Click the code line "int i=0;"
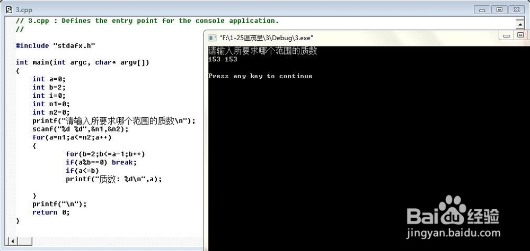The image size is (530, 251). tap(49, 96)
